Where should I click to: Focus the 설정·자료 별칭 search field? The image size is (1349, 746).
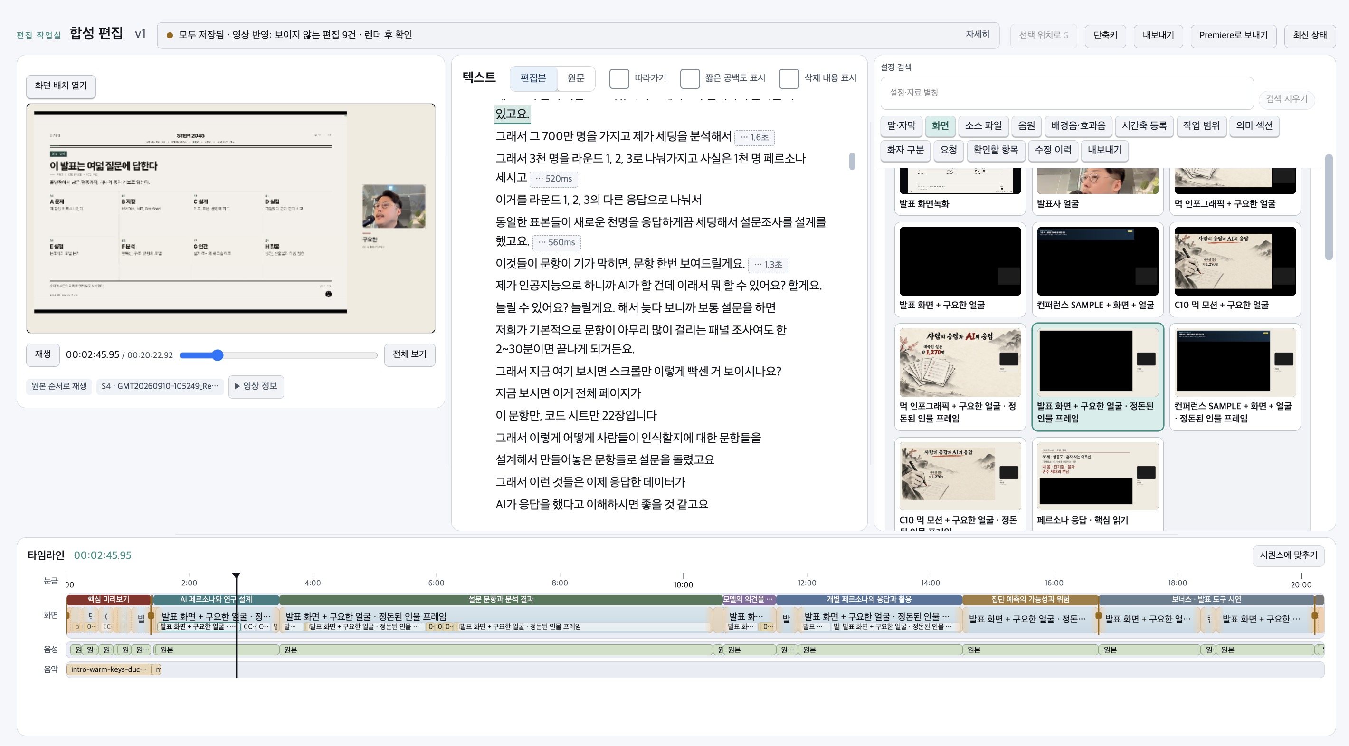[1067, 93]
